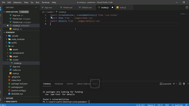The width and height of the screenshot is (189, 106).
Task: Open the Terminal menu
Action: pyautogui.click(x=45, y=2)
